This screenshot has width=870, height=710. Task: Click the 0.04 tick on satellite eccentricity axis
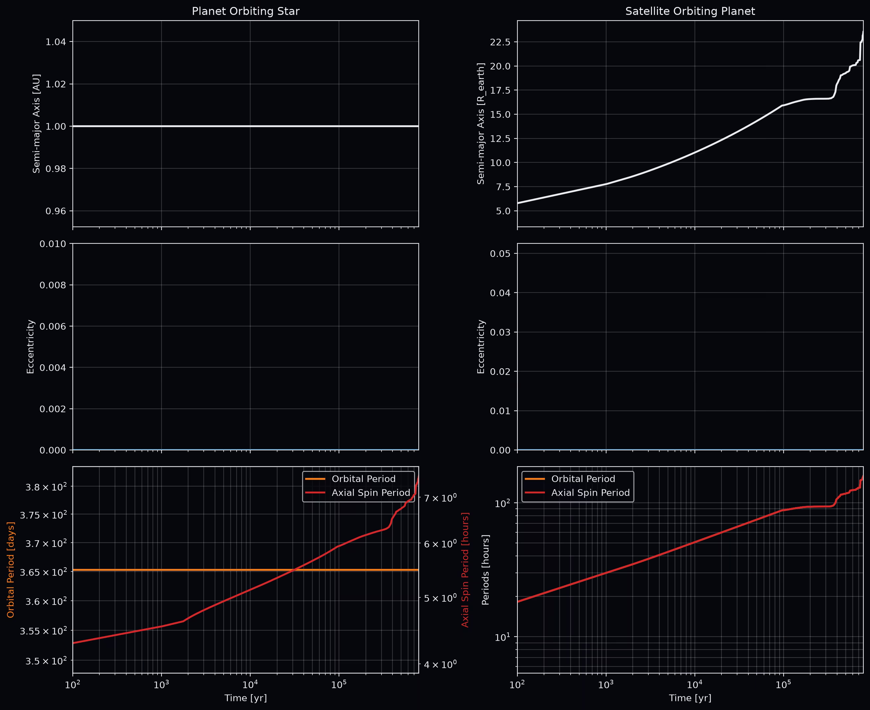click(x=500, y=293)
